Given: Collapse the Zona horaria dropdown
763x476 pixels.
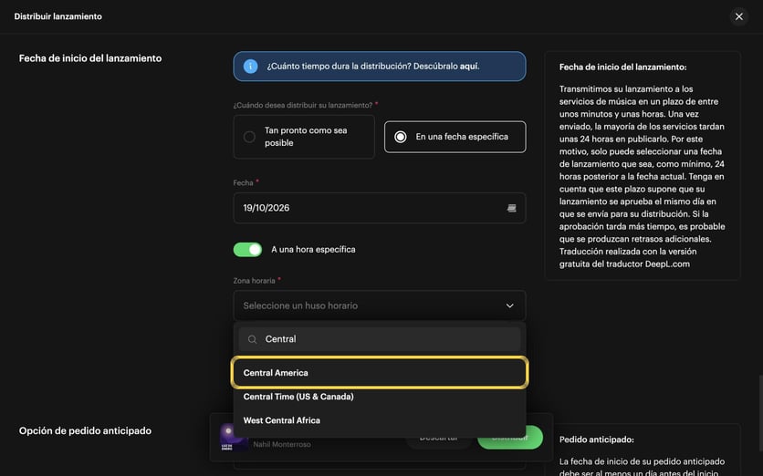Looking at the screenshot, I should (x=380, y=305).
